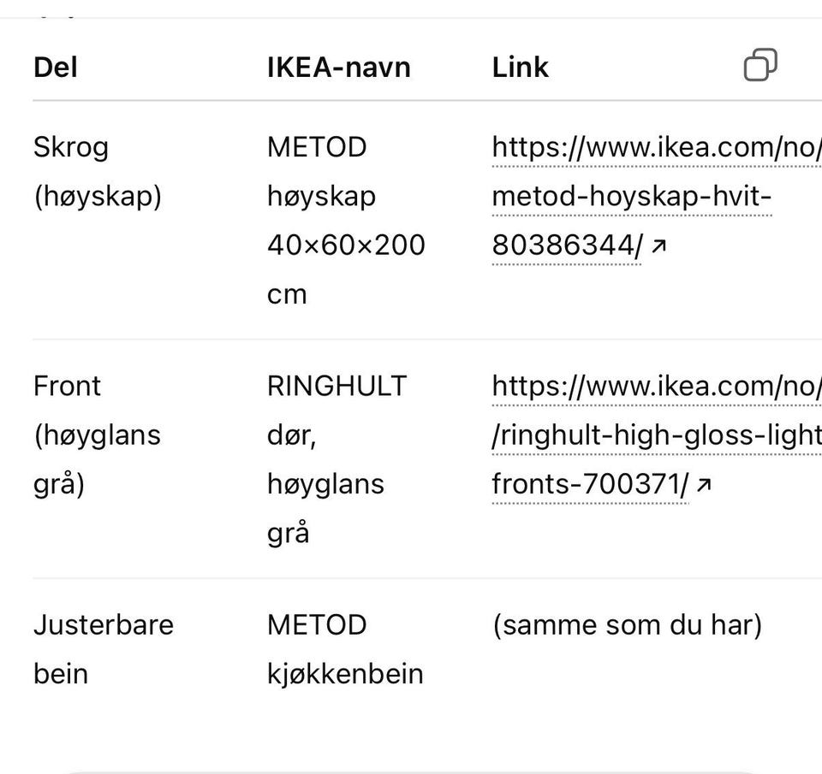Image resolution: width=822 pixels, height=774 pixels.
Task: Open the metod-hoyskap-hvit IKEA link
Action: pos(631,197)
